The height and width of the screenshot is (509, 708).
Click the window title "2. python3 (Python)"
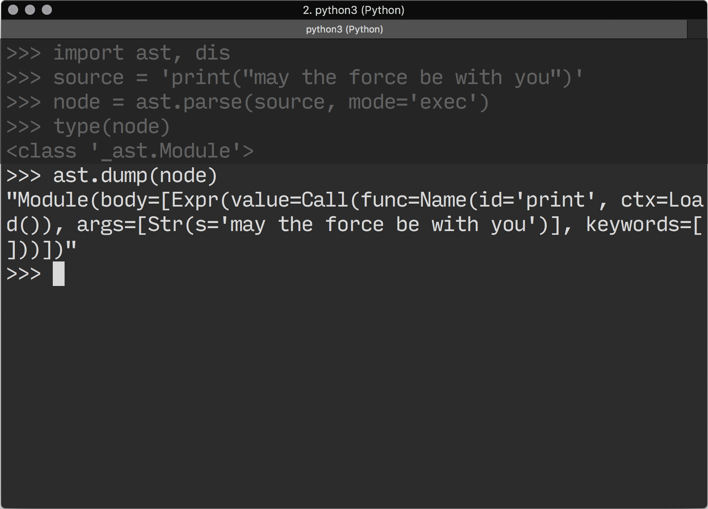click(x=353, y=10)
